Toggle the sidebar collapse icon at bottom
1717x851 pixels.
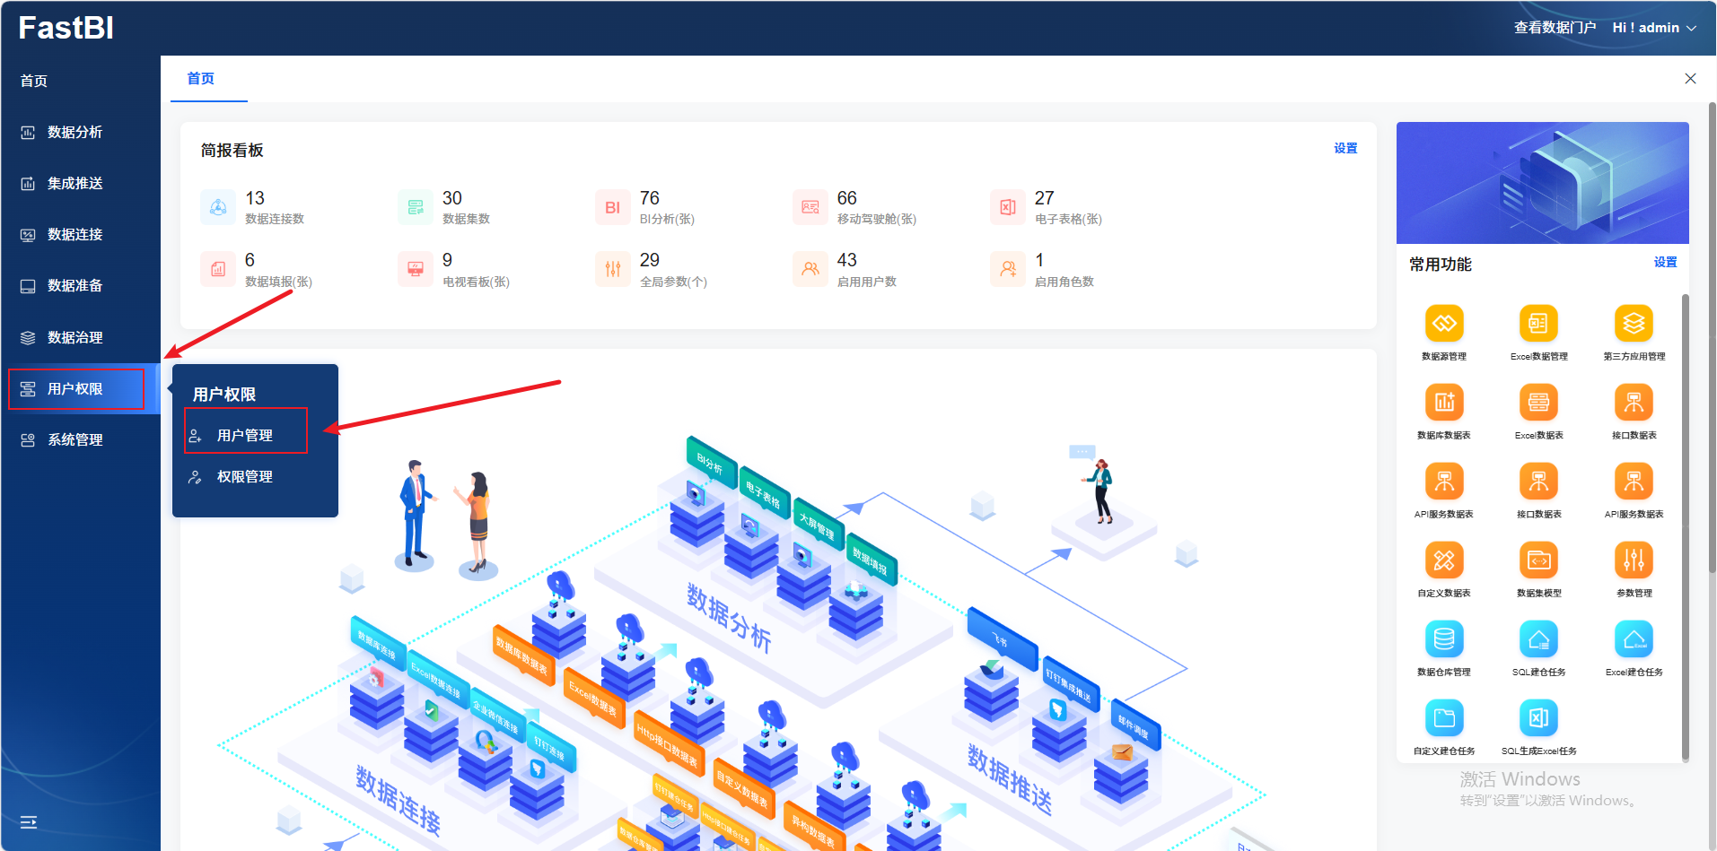(29, 822)
